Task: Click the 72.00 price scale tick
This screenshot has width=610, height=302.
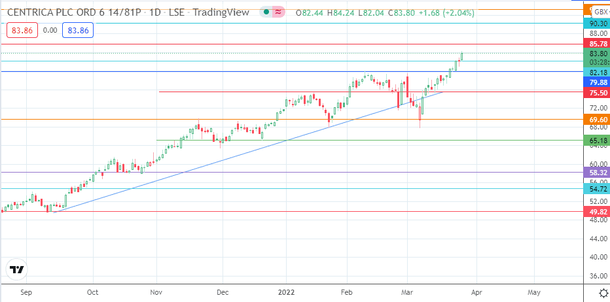Action: pos(598,108)
